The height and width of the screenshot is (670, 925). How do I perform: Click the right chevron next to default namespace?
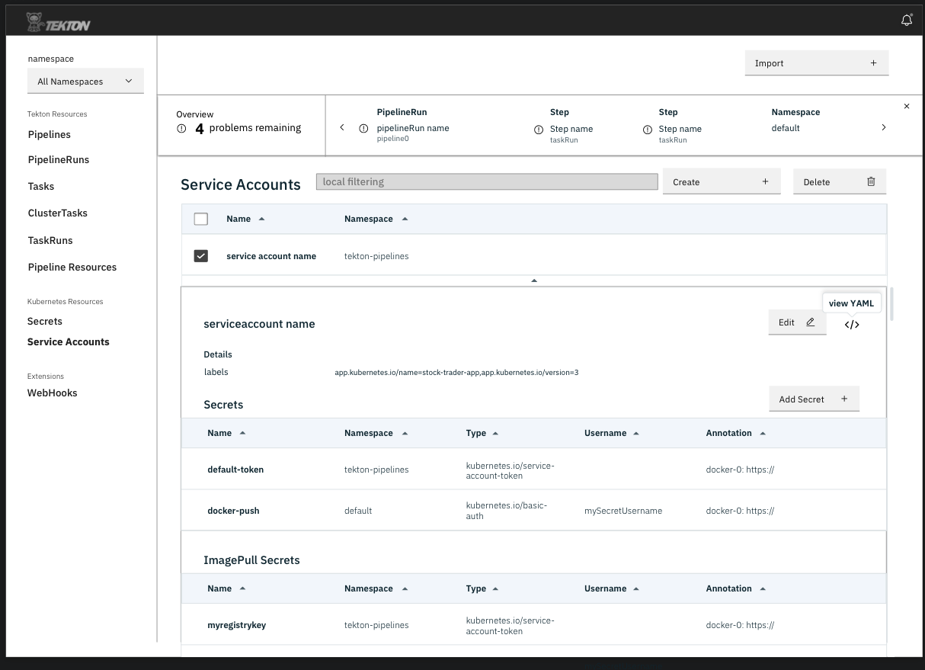884,128
